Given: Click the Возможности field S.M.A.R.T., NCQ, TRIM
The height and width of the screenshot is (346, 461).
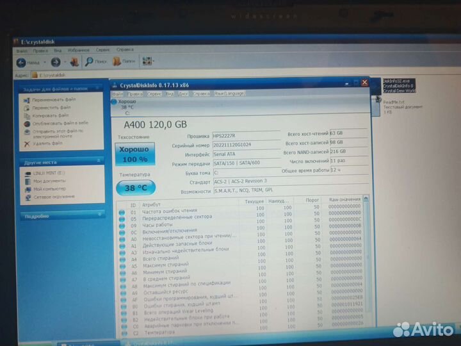Looking at the screenshot, I should click(x=291, y=190).
